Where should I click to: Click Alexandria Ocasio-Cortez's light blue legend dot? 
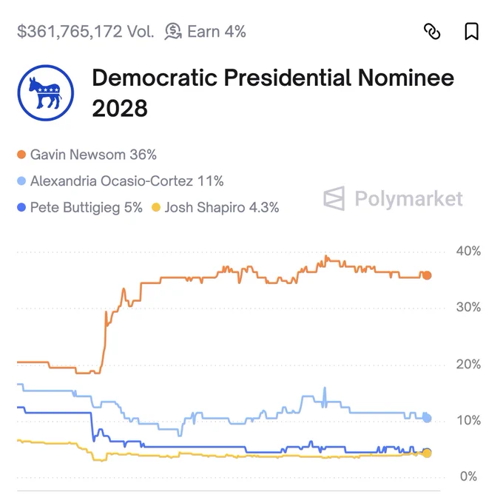(21, 181)
